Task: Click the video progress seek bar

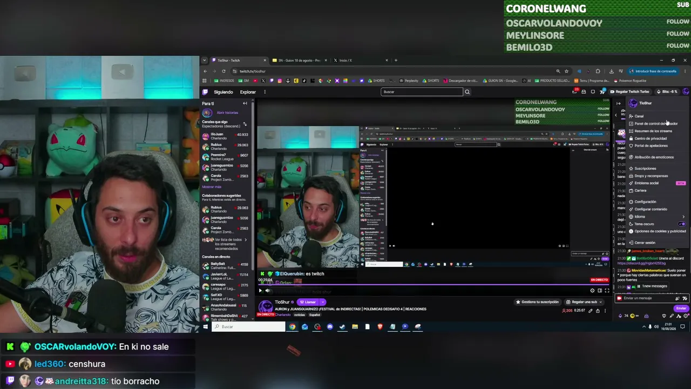Action: (x=433, y=285)
